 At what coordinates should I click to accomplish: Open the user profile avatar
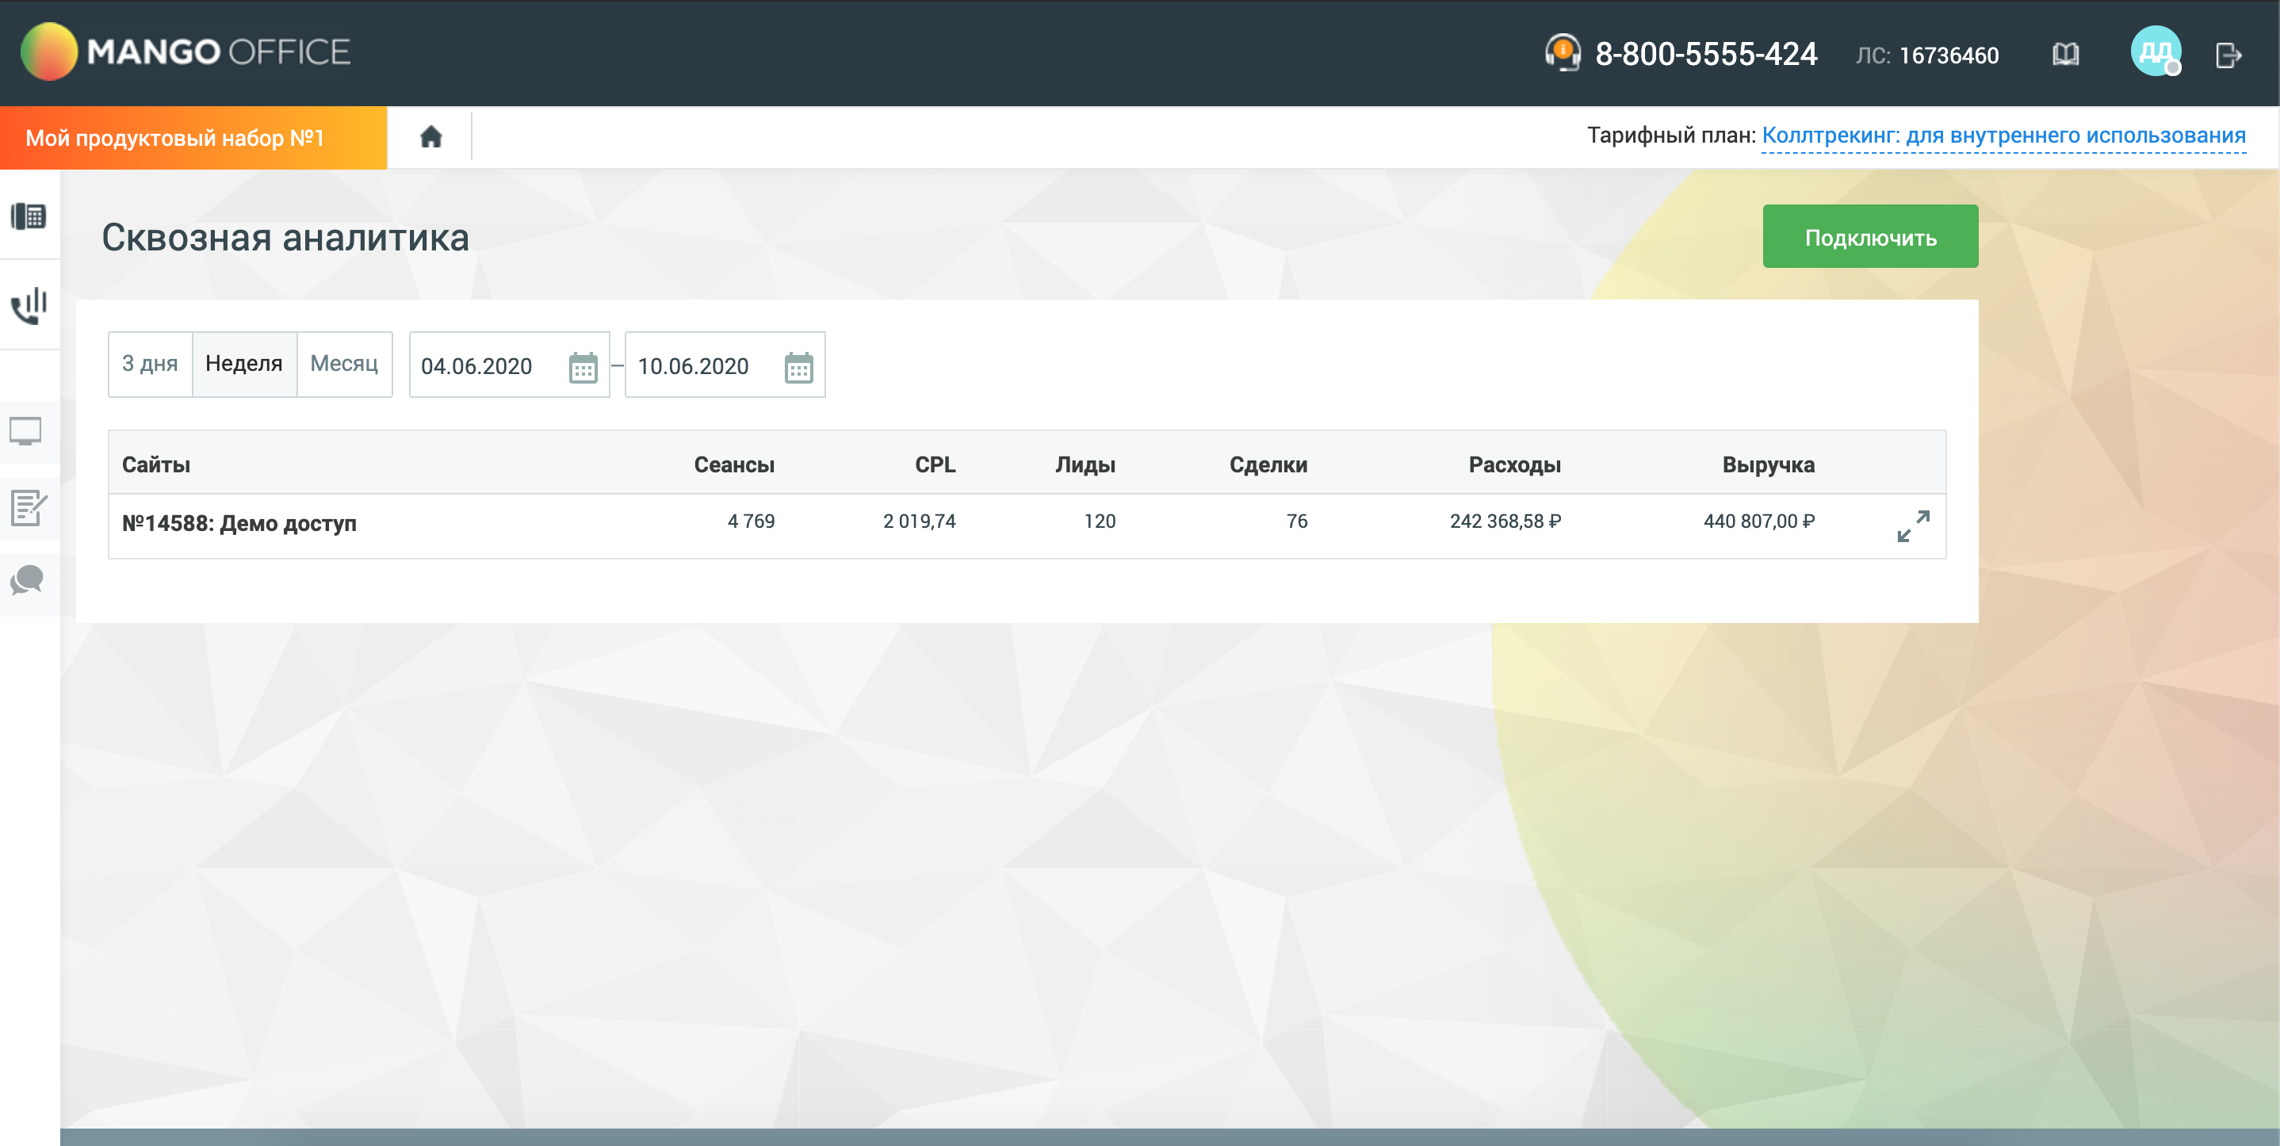point(2156,52)
